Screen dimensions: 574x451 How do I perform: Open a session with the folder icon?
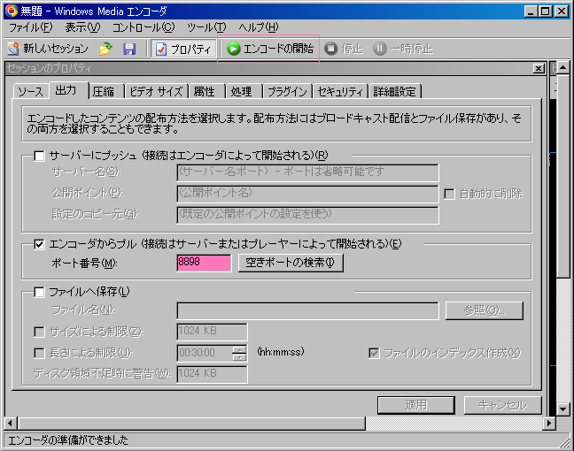pyautogui.click(x=105, y=49)
